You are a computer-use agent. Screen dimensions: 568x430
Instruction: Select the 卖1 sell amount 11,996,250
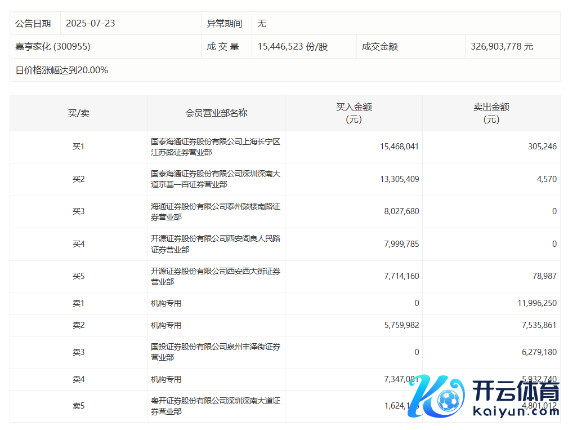(536, 303)
